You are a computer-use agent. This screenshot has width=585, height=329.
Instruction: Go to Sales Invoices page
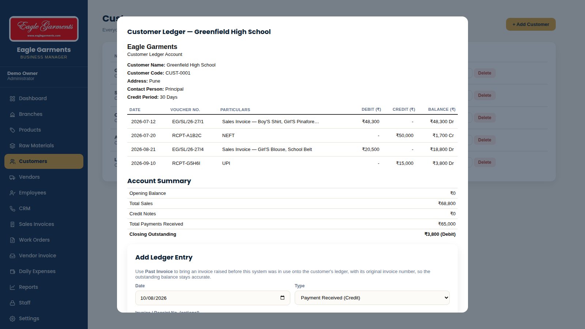tap(44, 224)
